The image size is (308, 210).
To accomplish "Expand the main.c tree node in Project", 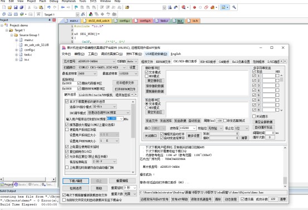I will point(17,40).
